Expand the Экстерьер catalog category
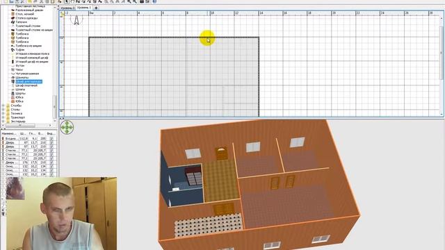This screenshot has height=250, width=445. [x=3, y=122]
